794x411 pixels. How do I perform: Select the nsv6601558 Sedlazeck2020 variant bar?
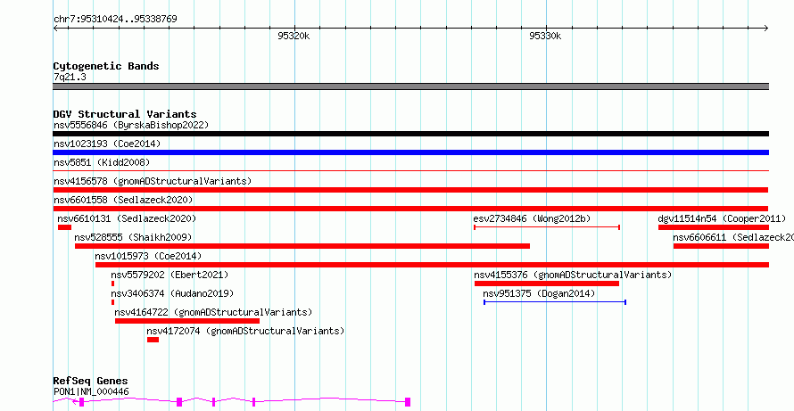tap(410, 209)
